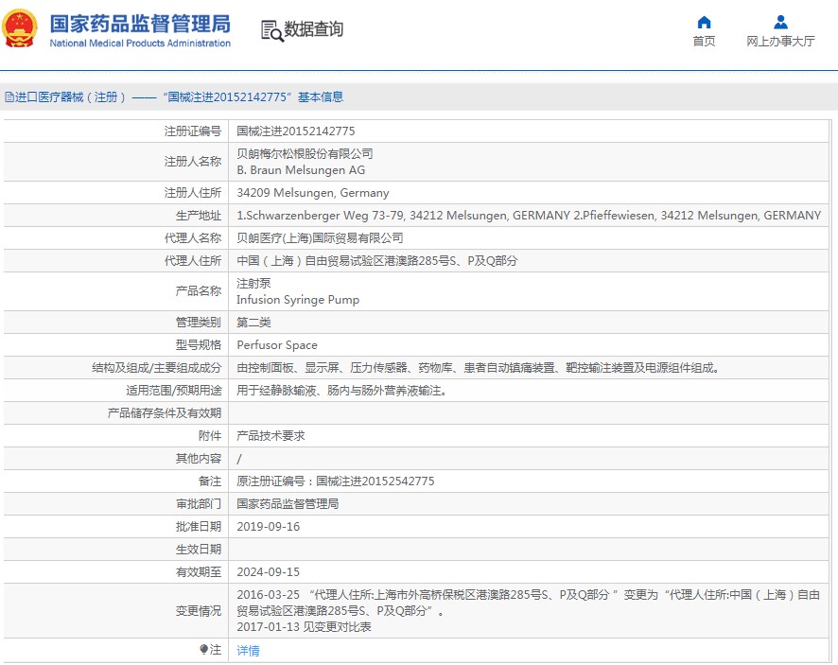
Task: Click the 结构及组成/主要组成成分 label
Action: [x=156, y=368]
